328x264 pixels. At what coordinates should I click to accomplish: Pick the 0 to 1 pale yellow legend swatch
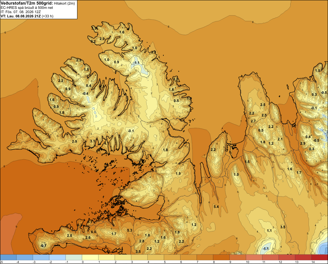(90, 257)
